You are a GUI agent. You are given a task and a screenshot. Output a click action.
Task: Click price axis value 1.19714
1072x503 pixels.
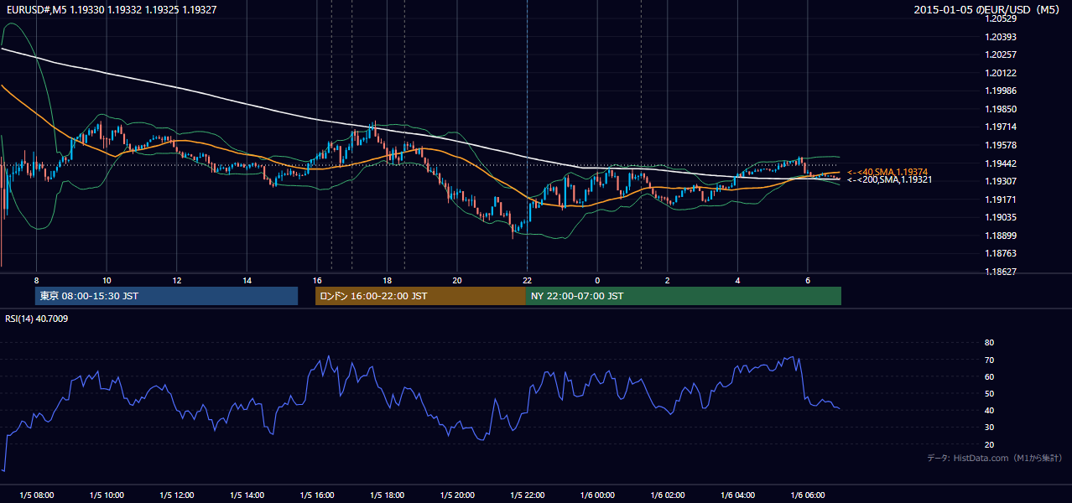point(1001,127)
